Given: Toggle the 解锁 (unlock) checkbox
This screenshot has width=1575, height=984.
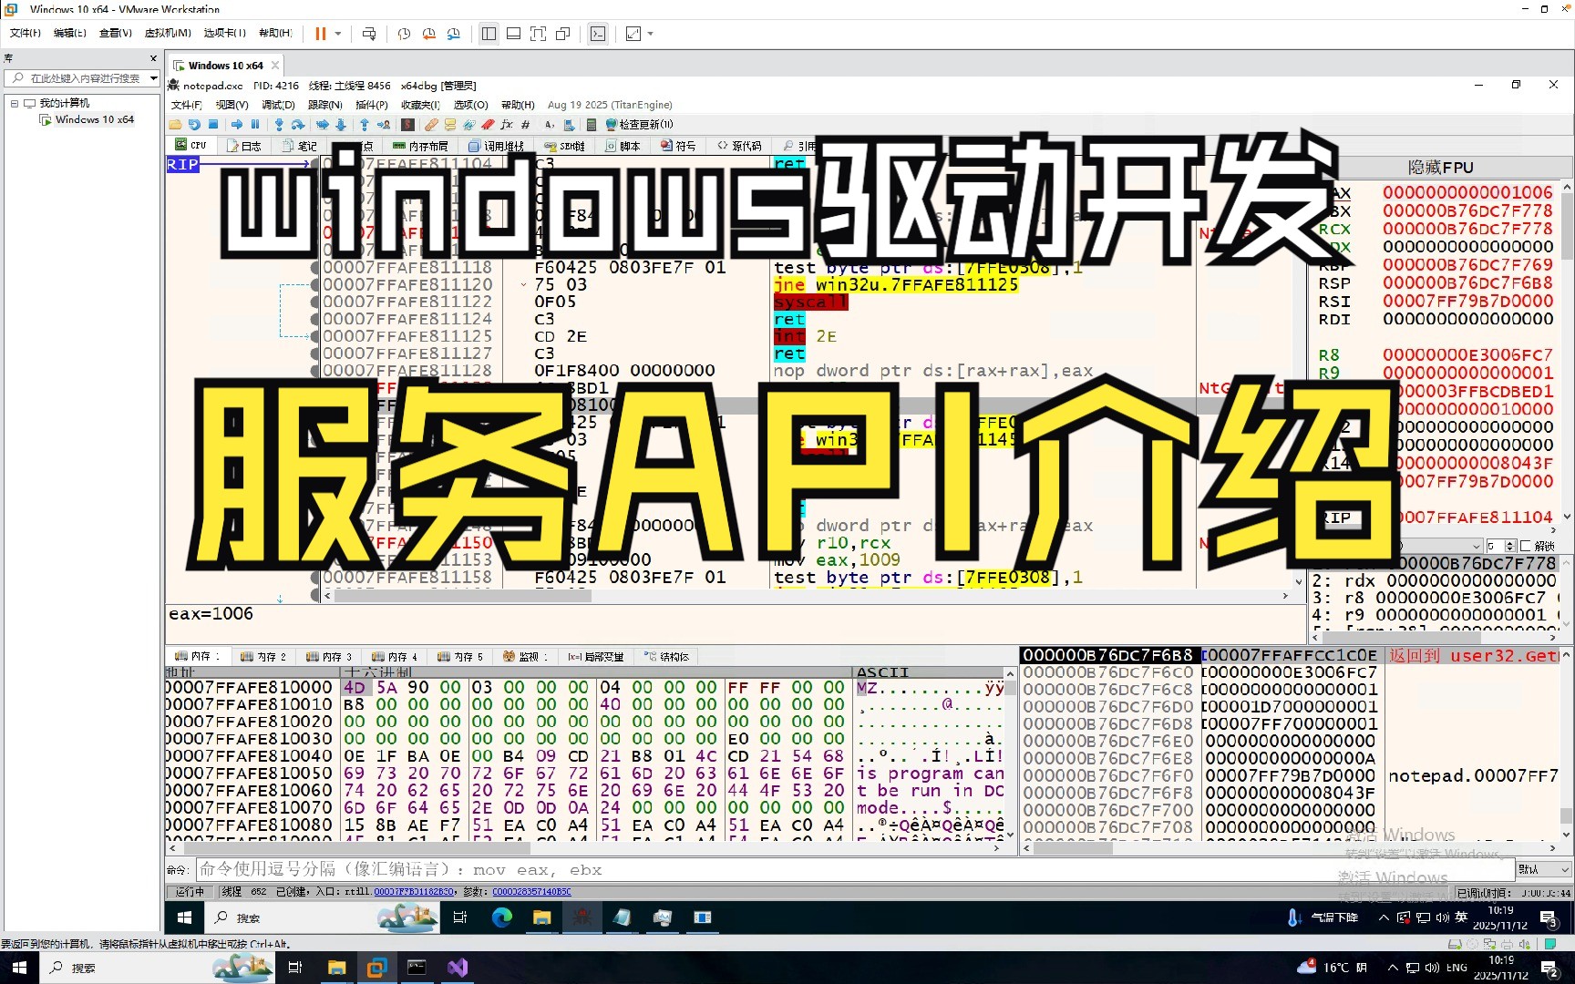Looking at the screenshot, I should (x=1526, y=546).
